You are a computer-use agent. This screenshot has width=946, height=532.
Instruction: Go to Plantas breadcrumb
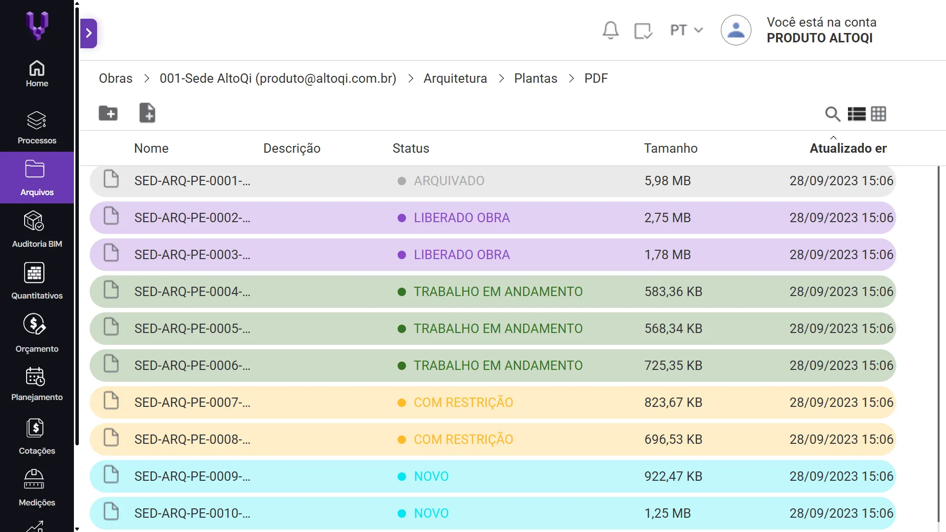536,78
